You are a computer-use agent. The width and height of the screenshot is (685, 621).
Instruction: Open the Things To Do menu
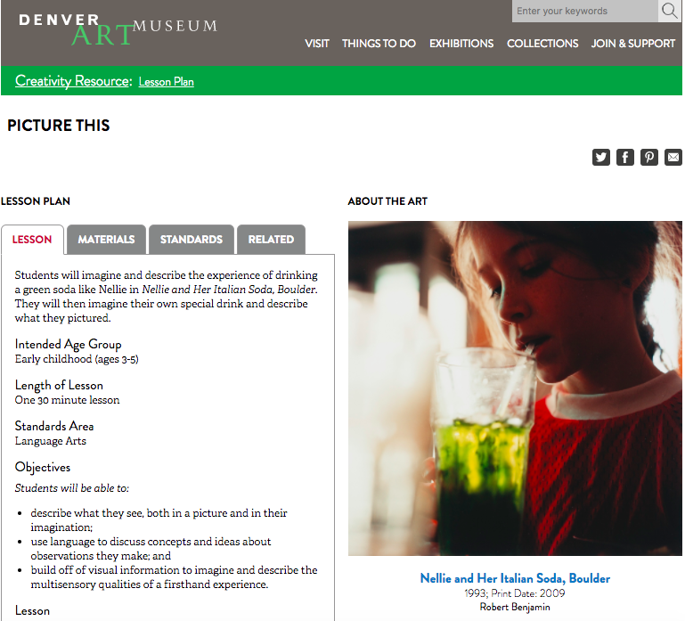[379, 44]
